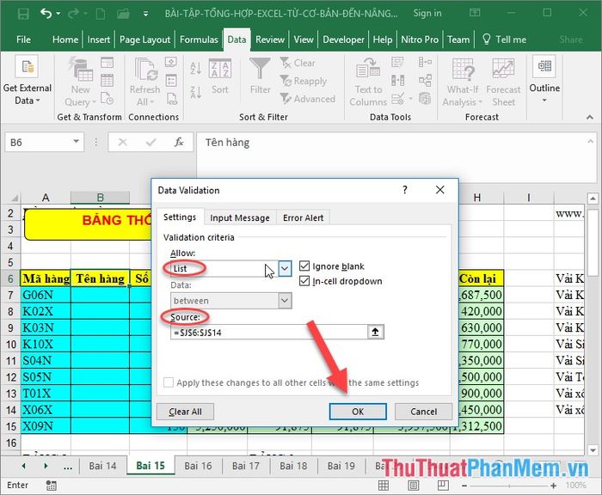Click the Save icon in title bar
The height and width of the screenshot is (495, 602).
(x=22, y=14)
